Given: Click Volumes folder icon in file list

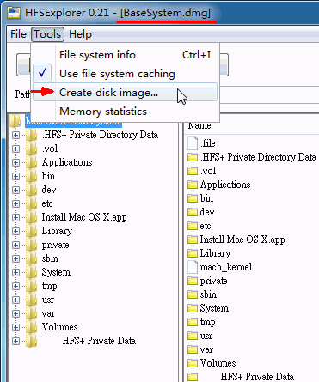Looking at the screenshot, I should click(x=193, y=363).
